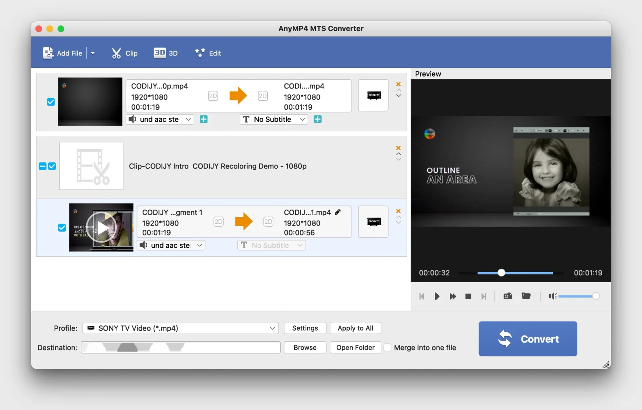Open the 3D settings tool
This screenshot has height=410, width=642.
click(166, 53)
